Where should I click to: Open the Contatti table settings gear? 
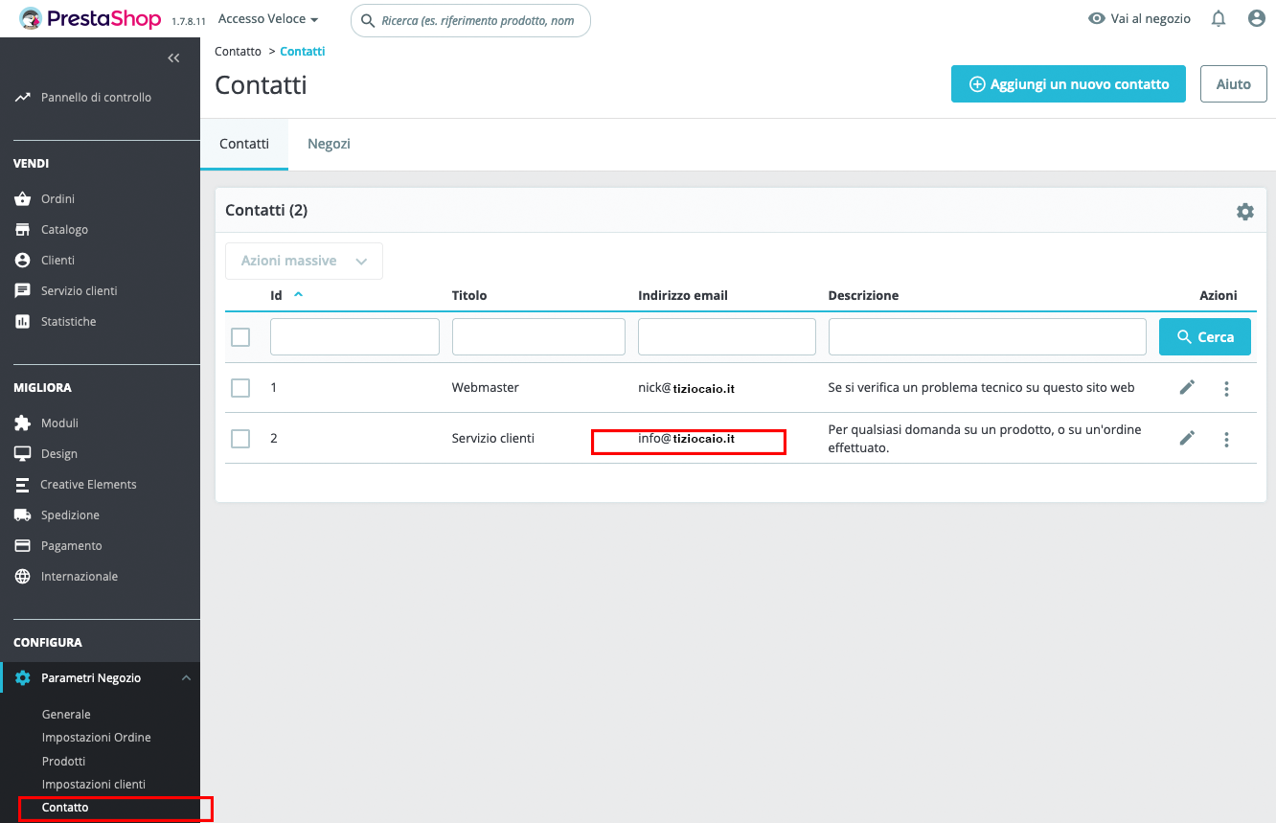click(x=1244, y=212)
